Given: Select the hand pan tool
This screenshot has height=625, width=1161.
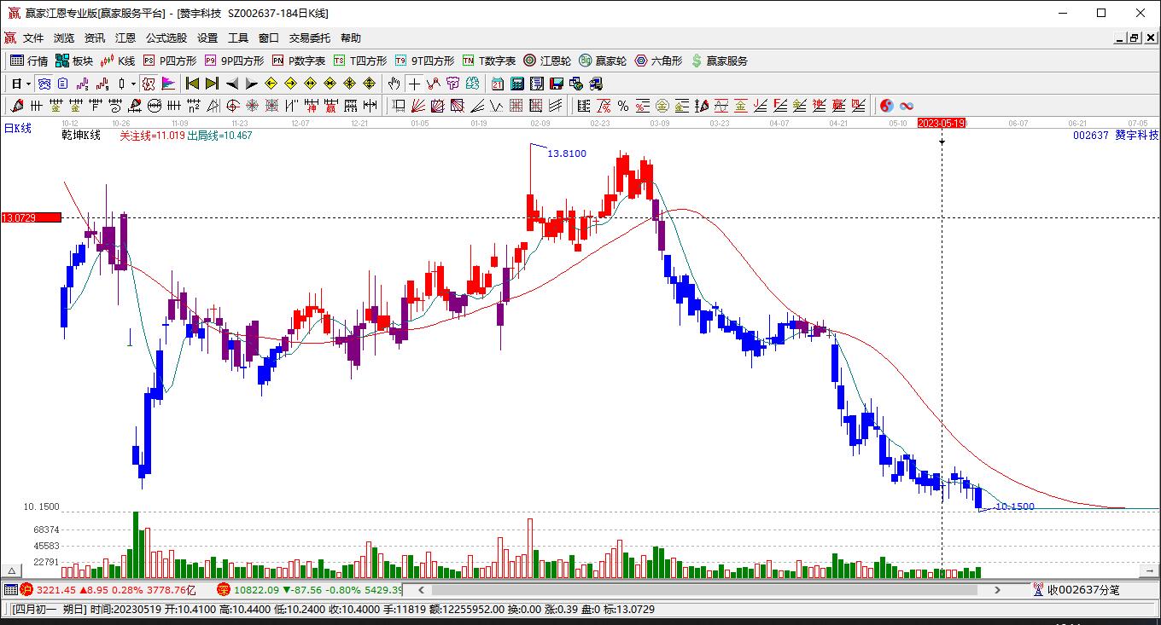Looking at the screenshot, I should tap(394, 84).
